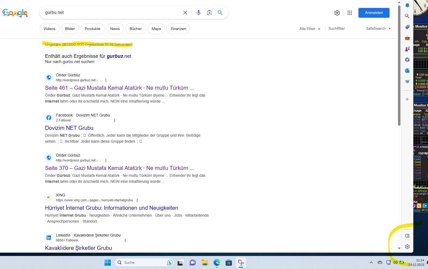Submit search with the magnifier icon
428x269 pixels.
(220, 13)
